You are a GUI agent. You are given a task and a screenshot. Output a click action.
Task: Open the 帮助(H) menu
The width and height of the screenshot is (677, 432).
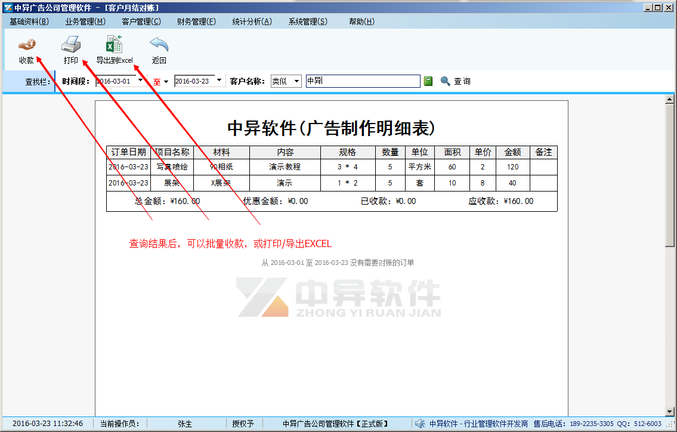coord(361,21)
